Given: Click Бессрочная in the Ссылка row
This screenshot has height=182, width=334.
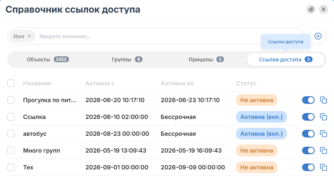Looking at the screenshot, I should click(178, 117).
